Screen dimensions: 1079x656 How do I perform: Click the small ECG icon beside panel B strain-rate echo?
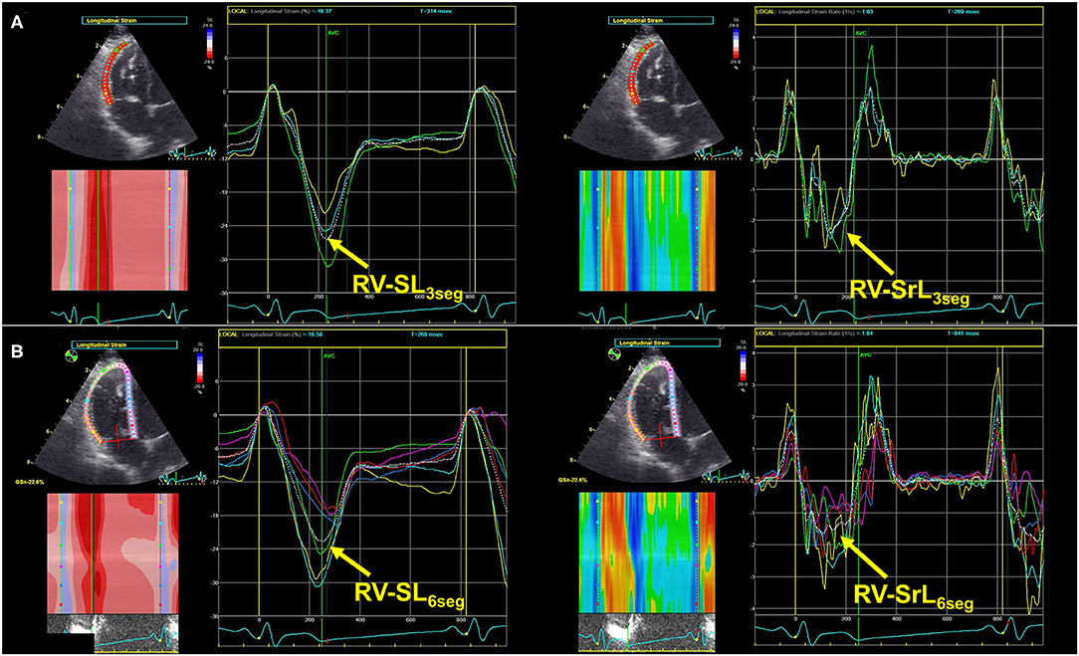click(x=727, y=476)
